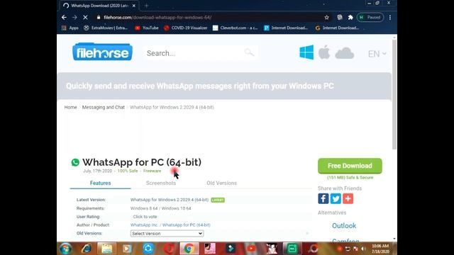Switch to the Screenshots tab
Viewport: 454px width, 255px height.
pos(161,183)
